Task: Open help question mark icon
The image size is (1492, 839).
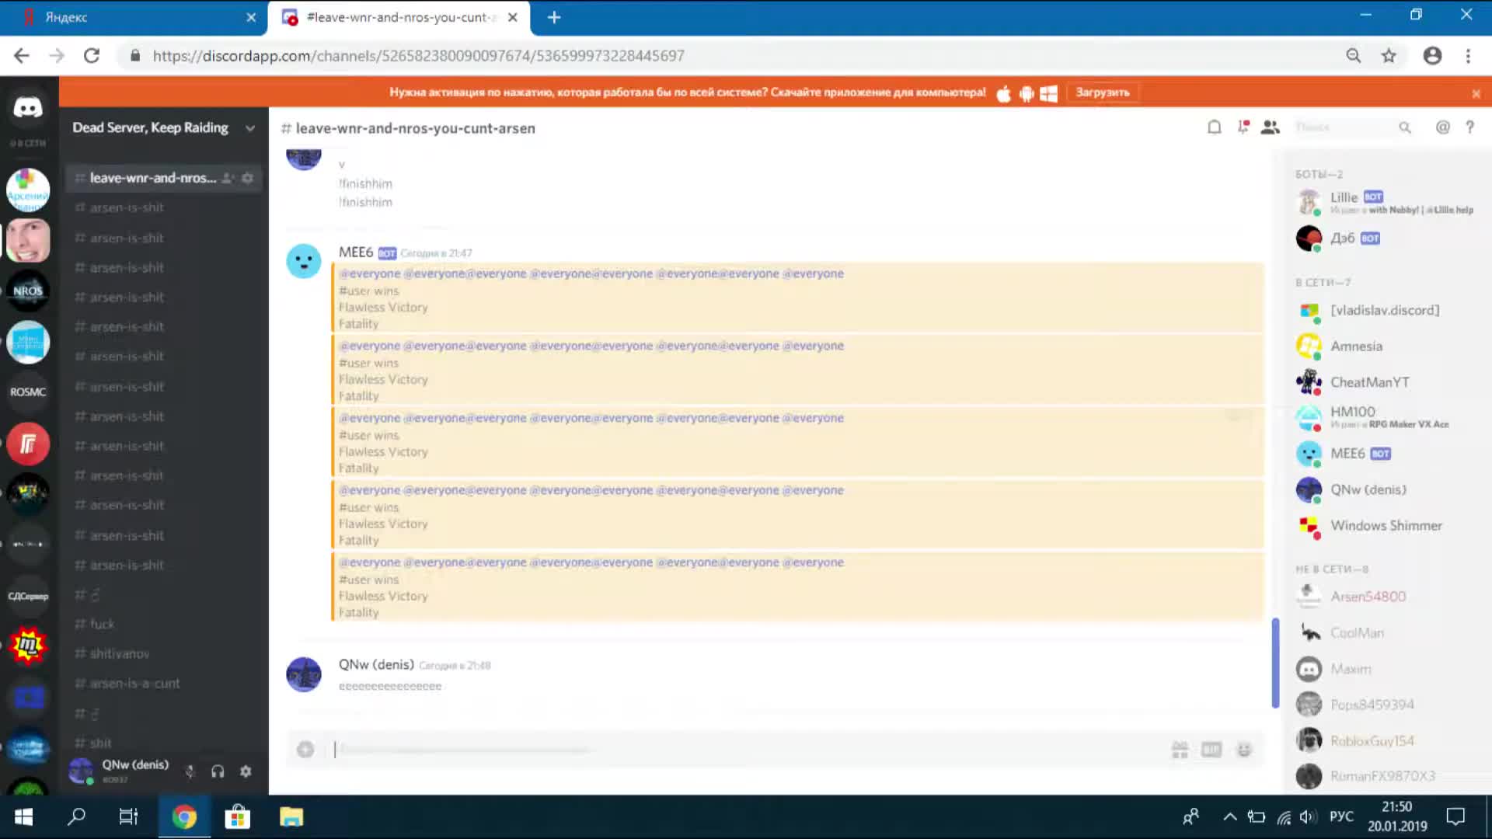Action: (1469, 127)
